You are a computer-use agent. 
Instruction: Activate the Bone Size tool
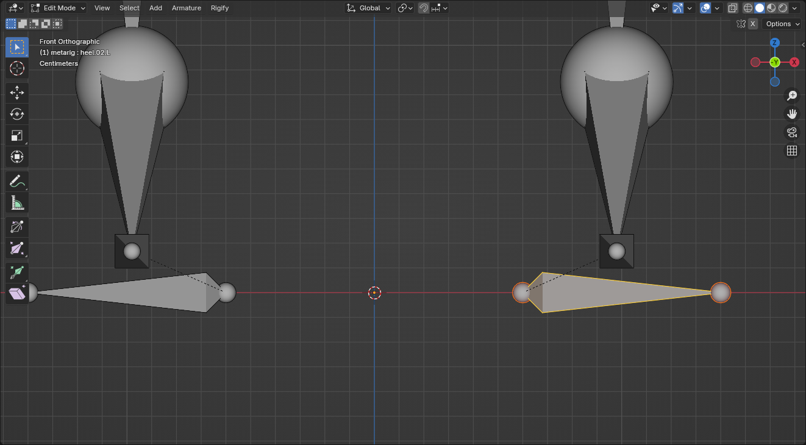click(x=17, y=248)
